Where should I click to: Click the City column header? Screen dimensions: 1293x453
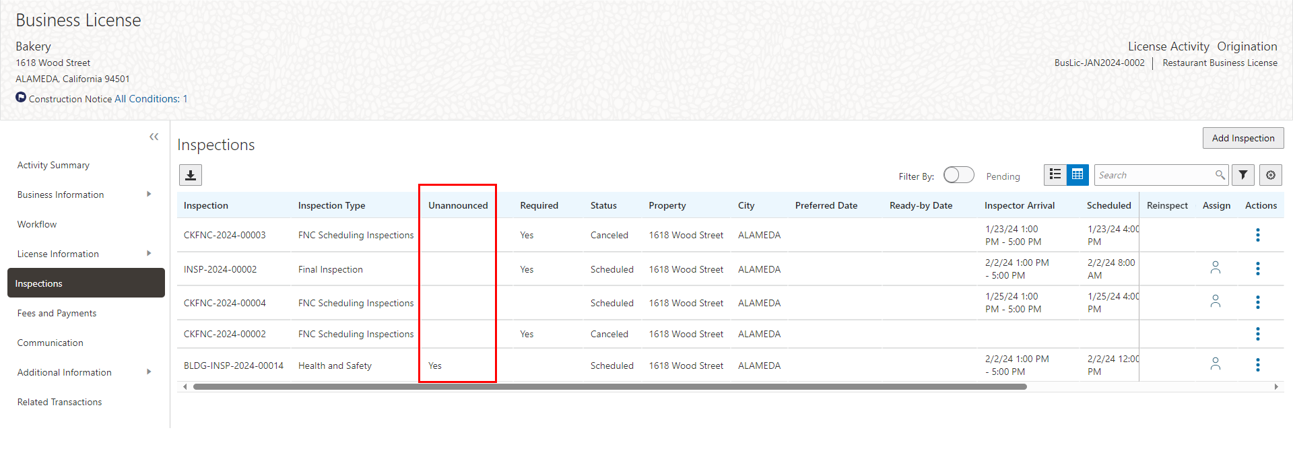click(x=746, y=205)
